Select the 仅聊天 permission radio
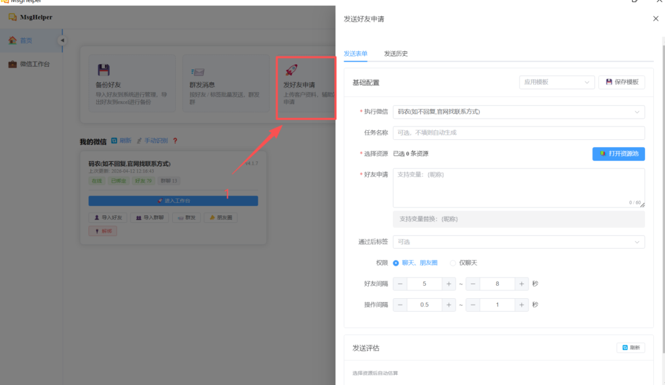The image size is (665, 385). coord(453,263)
